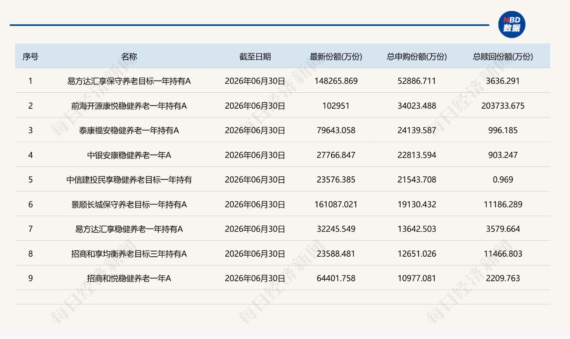Screen dimensions: 570x339
Task: Click the date cell in 招商和悦稳健 row
Action: pos(255,278)
